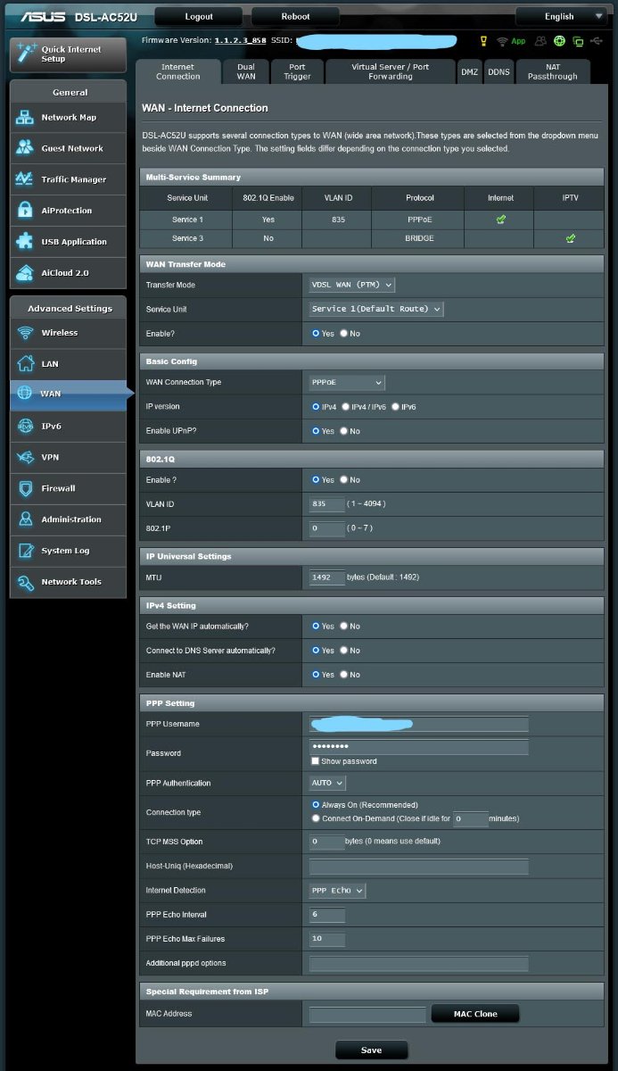Open LAN settings in the sidebar
Image resolution: width=618 pixels, height=1071 pixels.
click(x=68, y=364)
